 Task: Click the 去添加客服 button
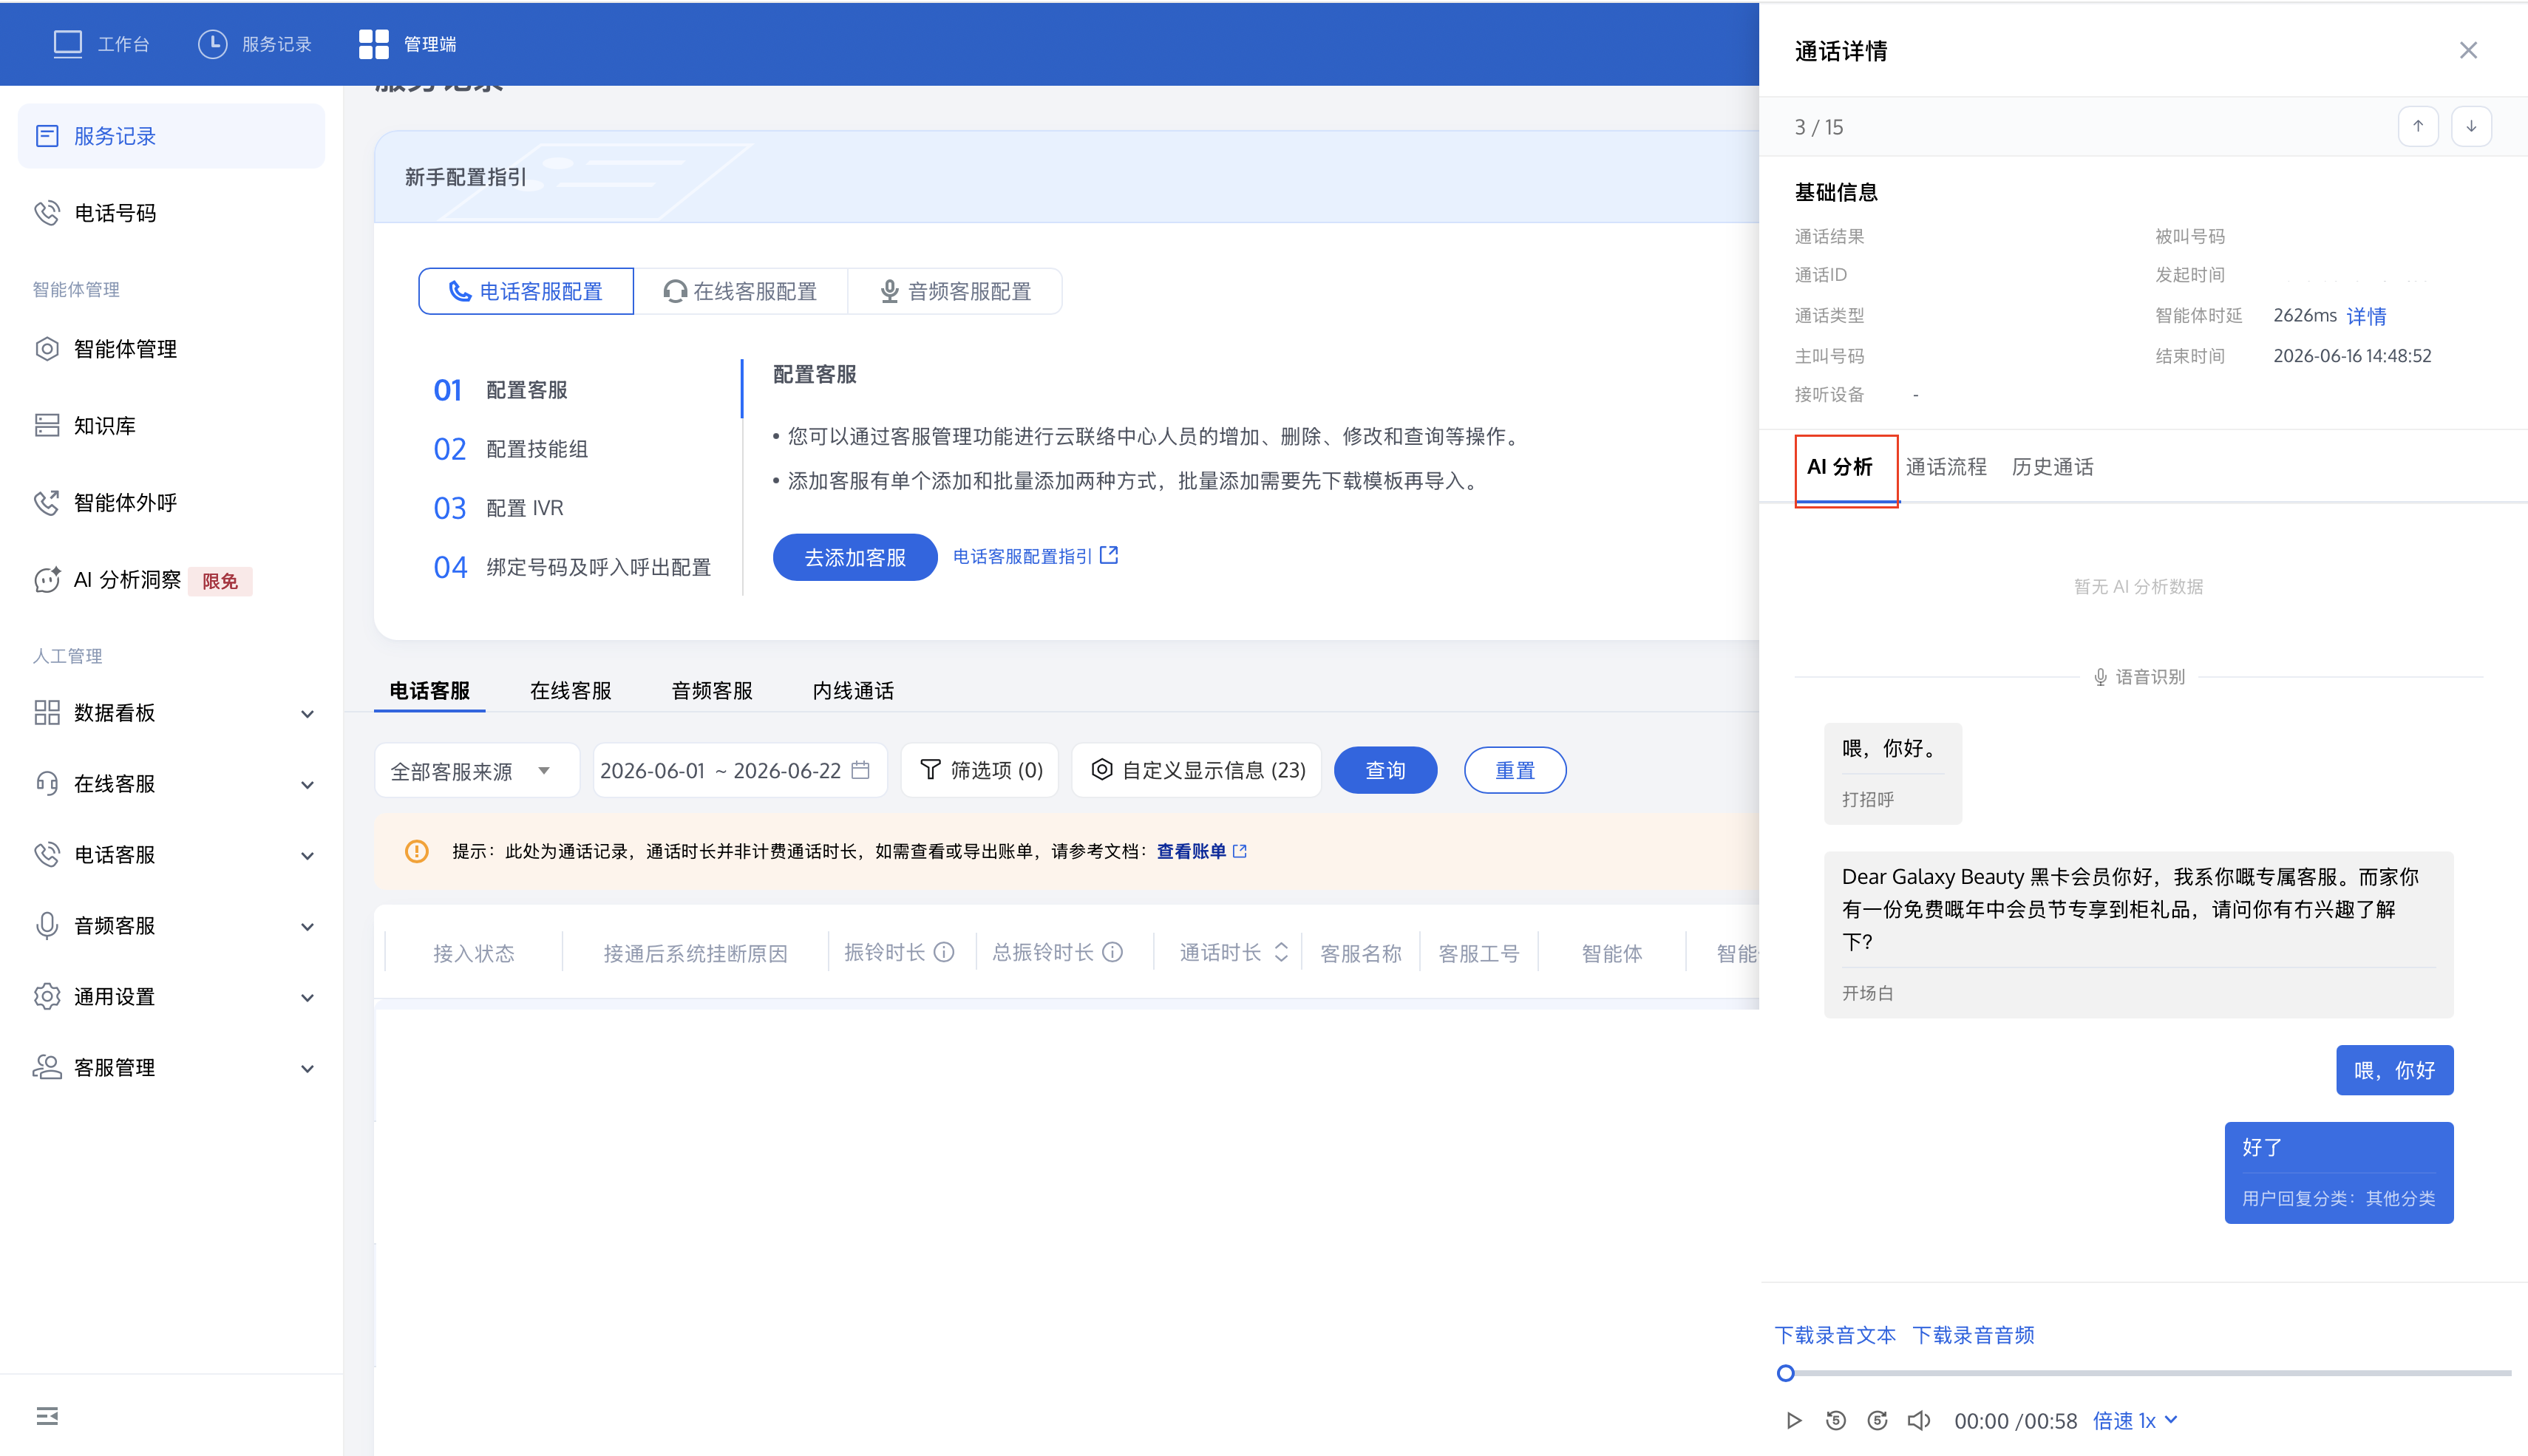(x=855, y=557)
